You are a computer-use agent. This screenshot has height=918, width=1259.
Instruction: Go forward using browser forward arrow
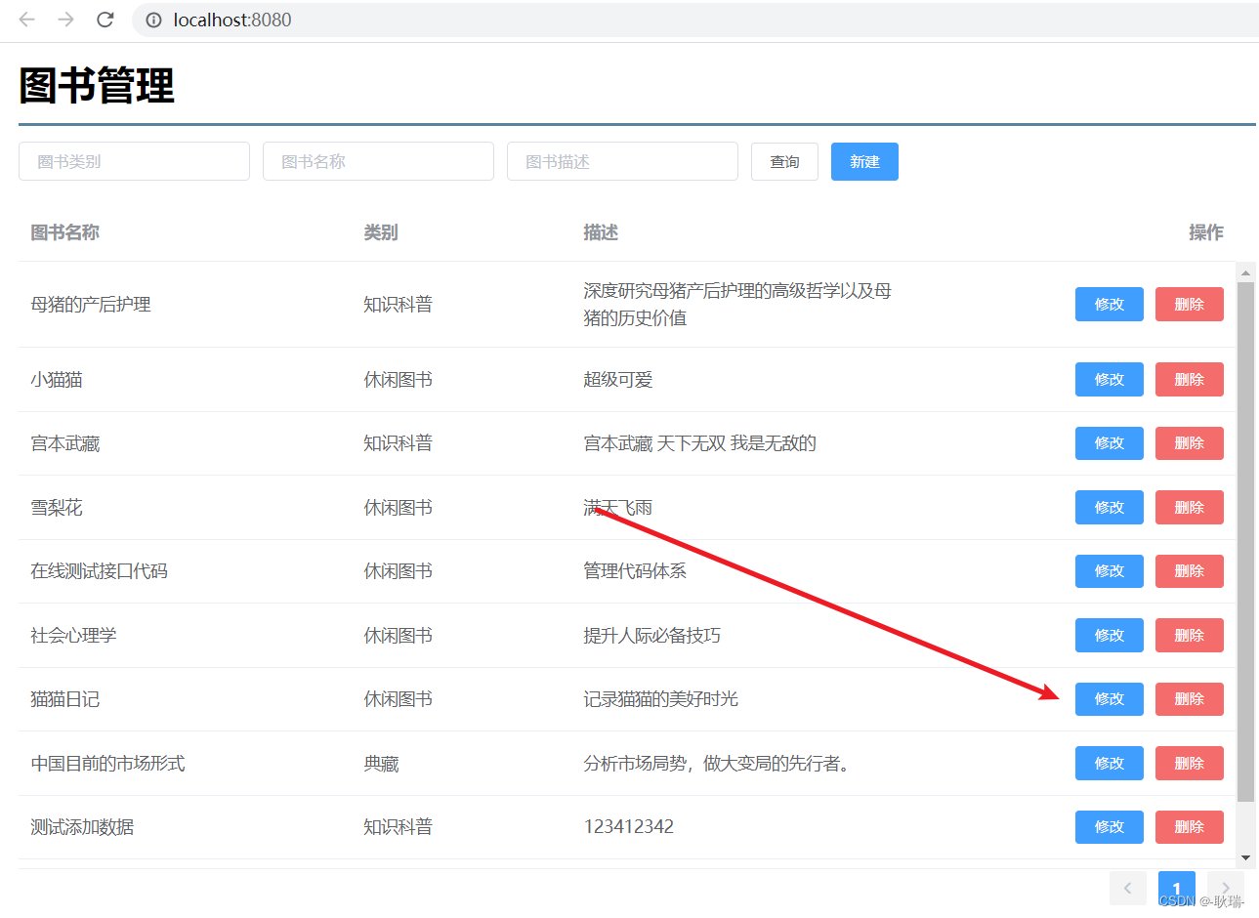tap(65, 20)
